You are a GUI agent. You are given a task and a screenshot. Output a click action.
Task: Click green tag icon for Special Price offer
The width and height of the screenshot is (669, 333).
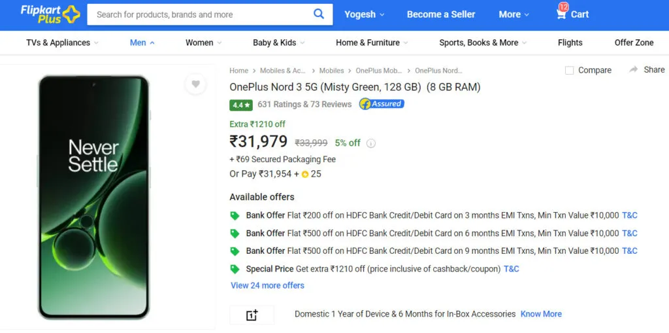235,270
